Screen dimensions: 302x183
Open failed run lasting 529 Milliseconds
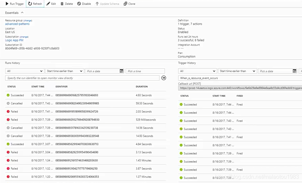pyautogui.click(x=86, y=120)
